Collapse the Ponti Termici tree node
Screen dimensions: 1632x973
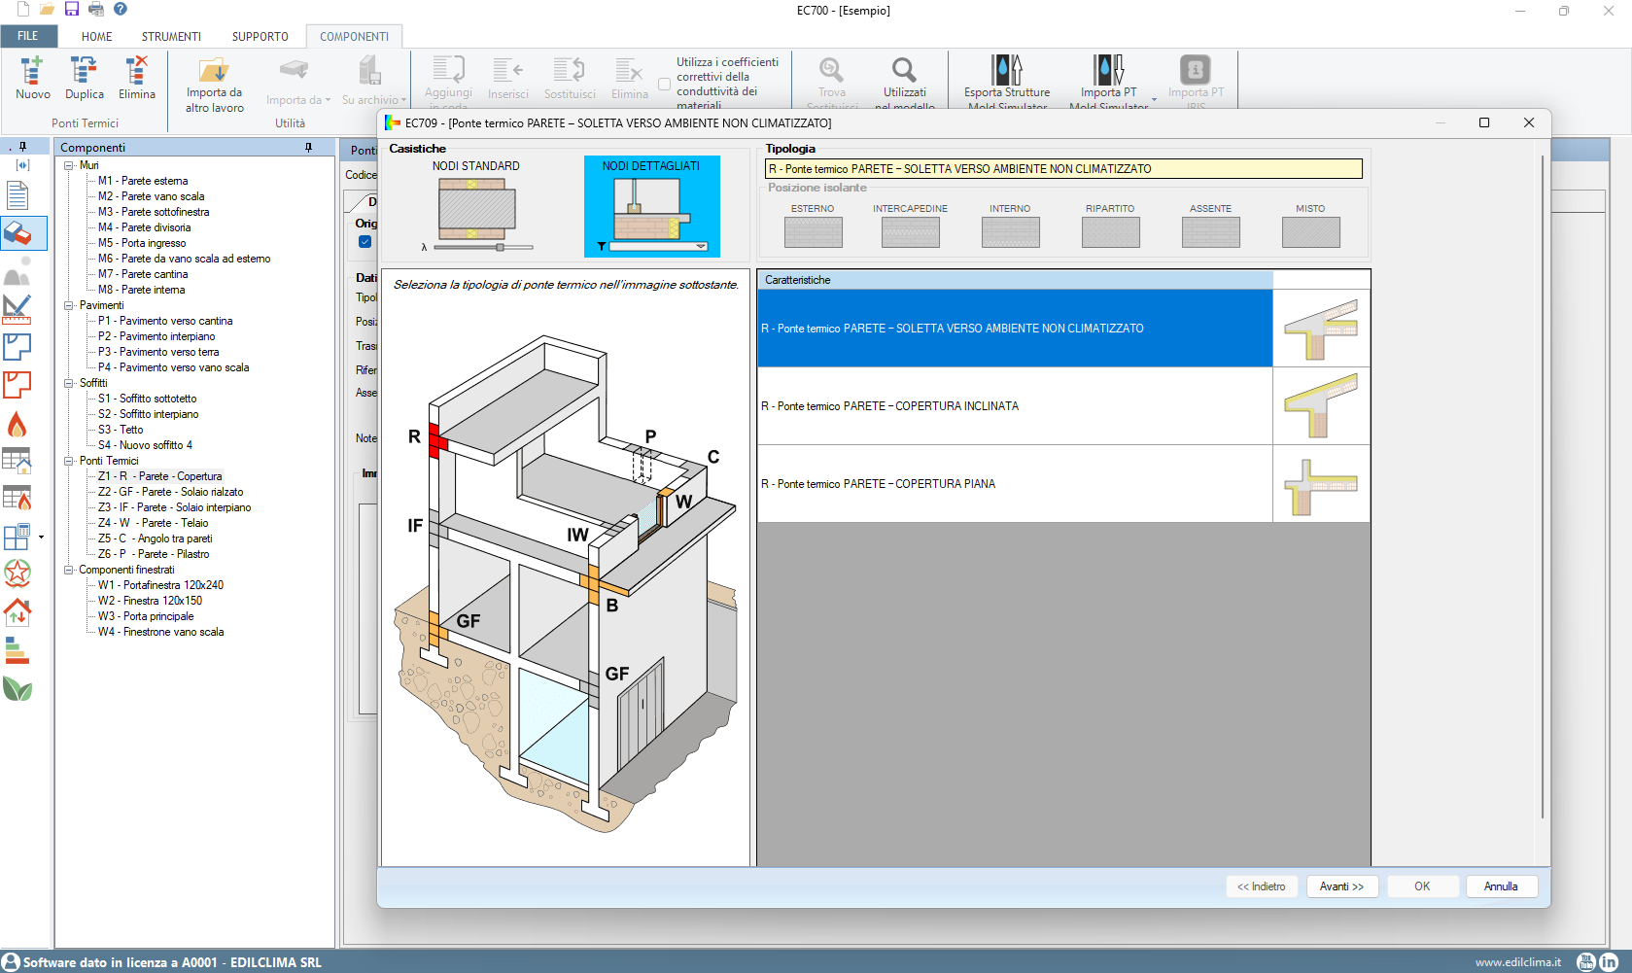click(x=69, y=461)
